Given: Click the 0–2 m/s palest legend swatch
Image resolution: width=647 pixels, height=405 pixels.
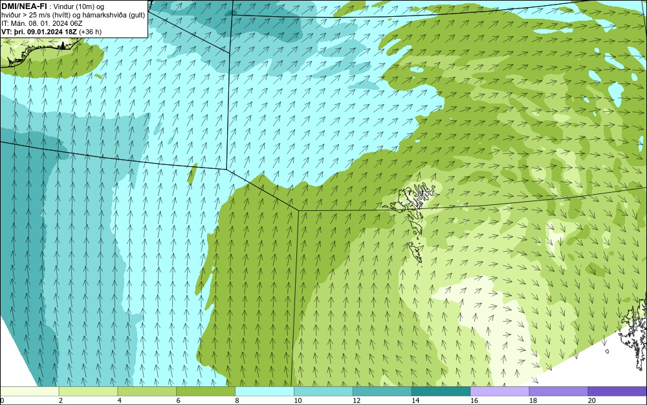Looking at the screenshot, I should (30, 391).
